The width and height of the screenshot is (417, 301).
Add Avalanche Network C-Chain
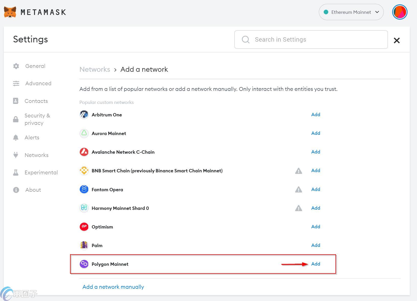(315, 152)
